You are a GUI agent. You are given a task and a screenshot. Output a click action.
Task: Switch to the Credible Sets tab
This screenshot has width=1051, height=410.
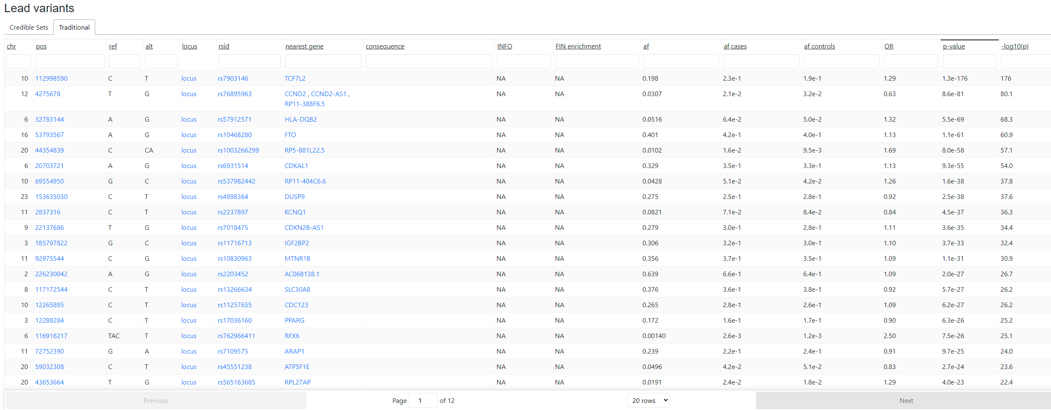(x=29, y=28)
